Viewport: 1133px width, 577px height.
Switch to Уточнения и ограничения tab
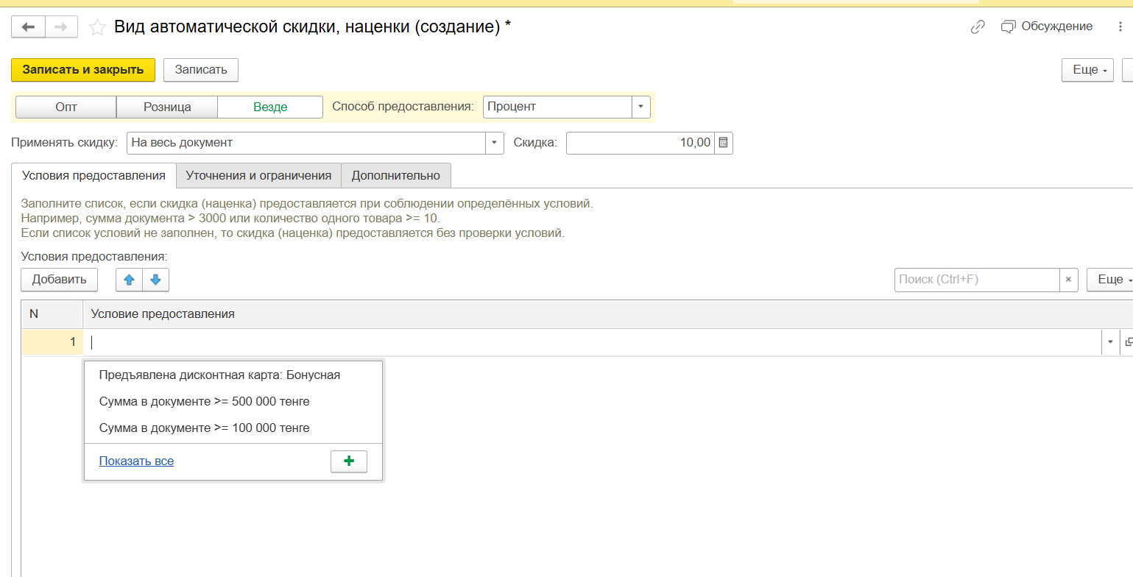tap(258, 175)
